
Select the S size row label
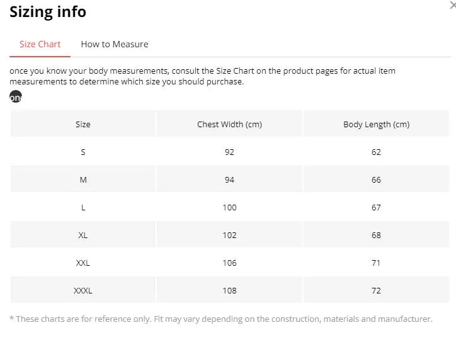(83, 152)
